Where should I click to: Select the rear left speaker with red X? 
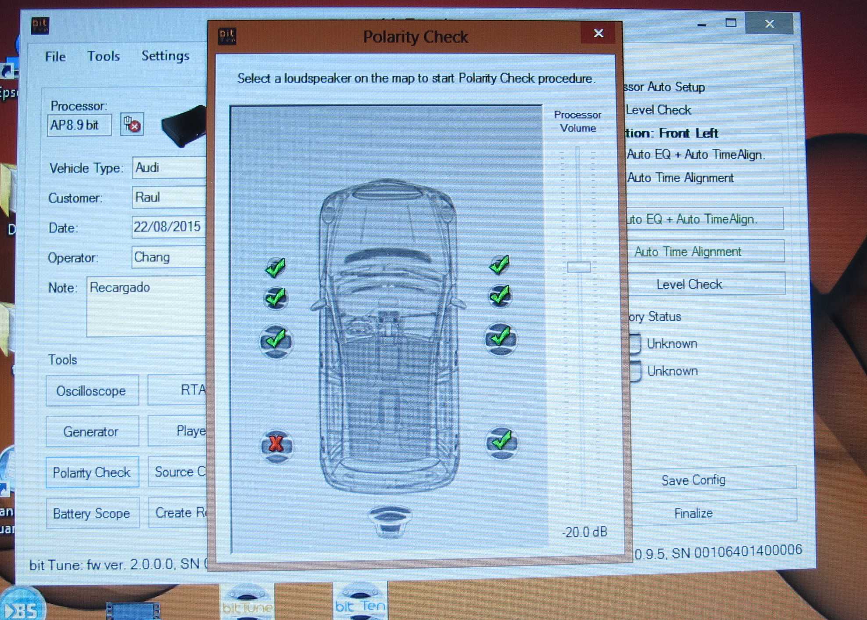[276, 446]
